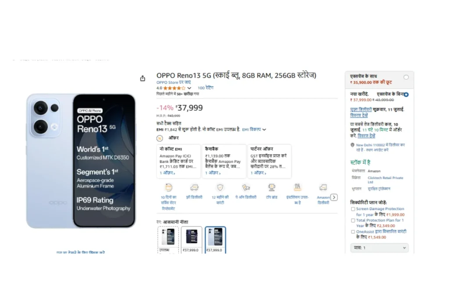The height and width of the screenshot is (299, 449).
Task: Expand the star rating breakdown chevron
Action: [189, 88]
